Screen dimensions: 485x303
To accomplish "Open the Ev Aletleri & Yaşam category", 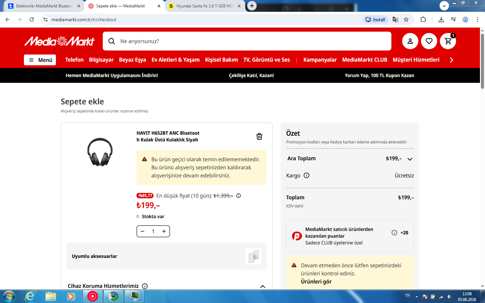I will click(175, 60).
